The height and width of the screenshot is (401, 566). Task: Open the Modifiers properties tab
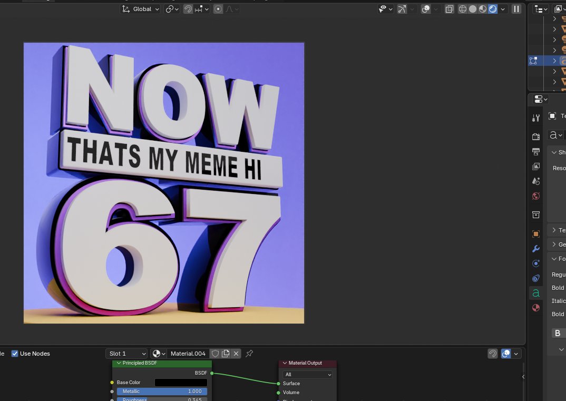click(536, 249)
